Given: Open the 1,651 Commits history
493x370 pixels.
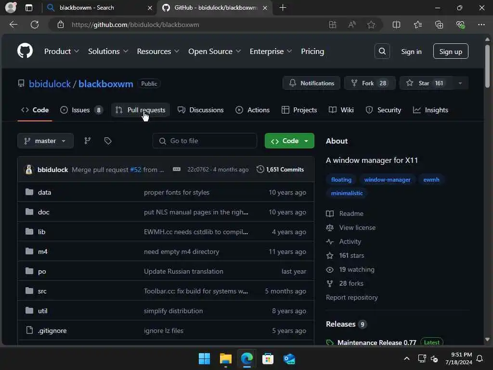Looking at the screenshot, I should [280, 169].
